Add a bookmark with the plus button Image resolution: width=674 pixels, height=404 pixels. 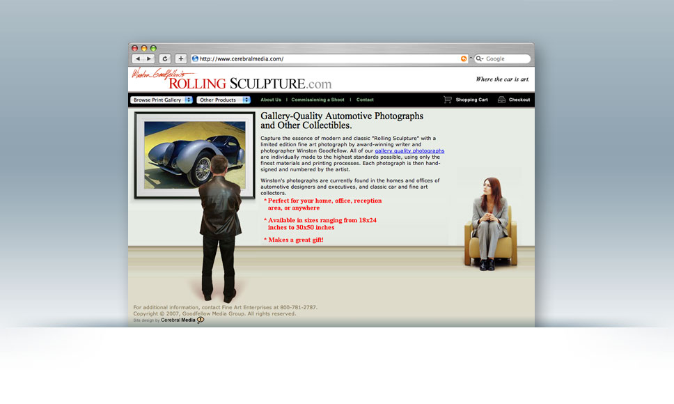point(181,59)
